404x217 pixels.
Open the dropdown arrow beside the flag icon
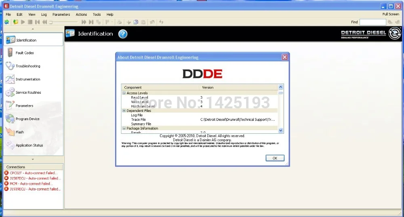tap(112, 22)
